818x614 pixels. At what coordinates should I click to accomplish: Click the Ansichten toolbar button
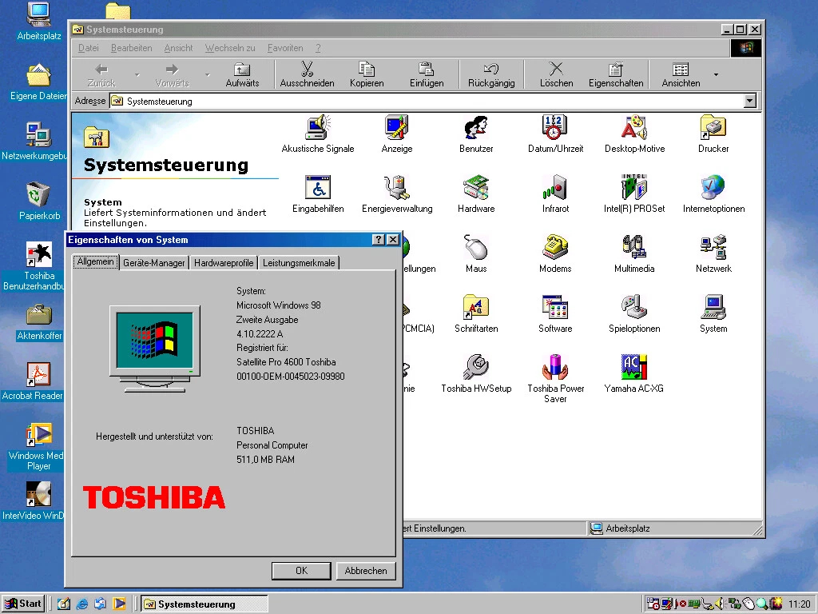(681, 74)
